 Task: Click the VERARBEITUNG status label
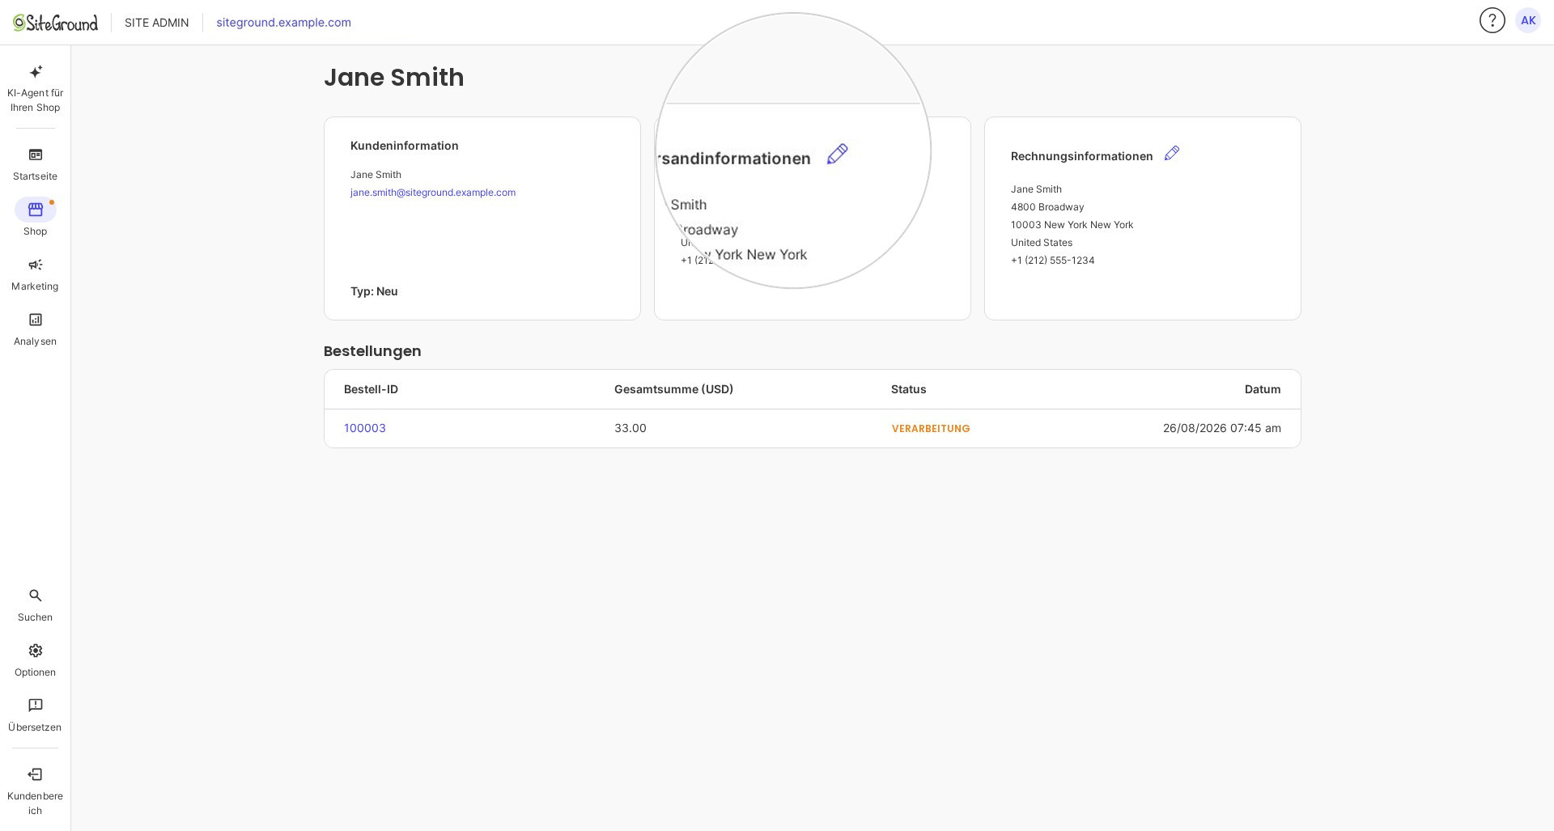[x=931, y=429]
